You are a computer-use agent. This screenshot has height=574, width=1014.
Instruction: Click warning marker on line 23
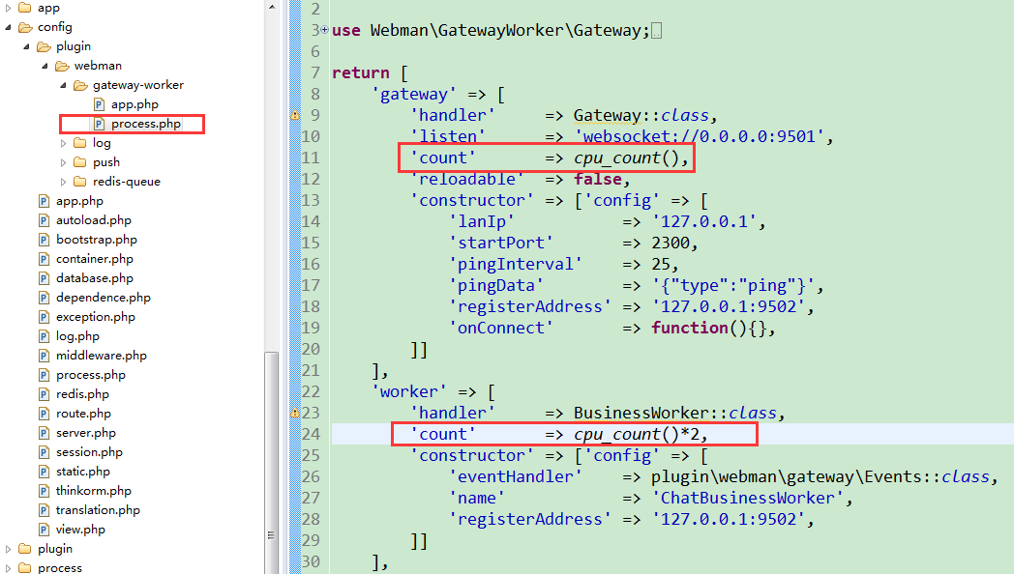[295, 413]
